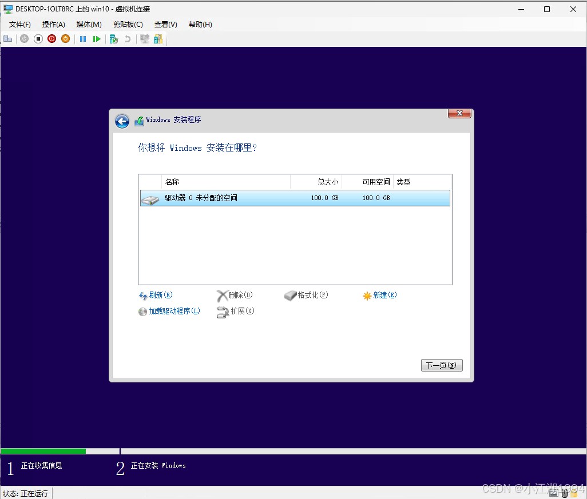587x499 pixels.
Task: Click the Checkpoint toolbar icon
Action: pyautogui.click(x=114, y=39)
